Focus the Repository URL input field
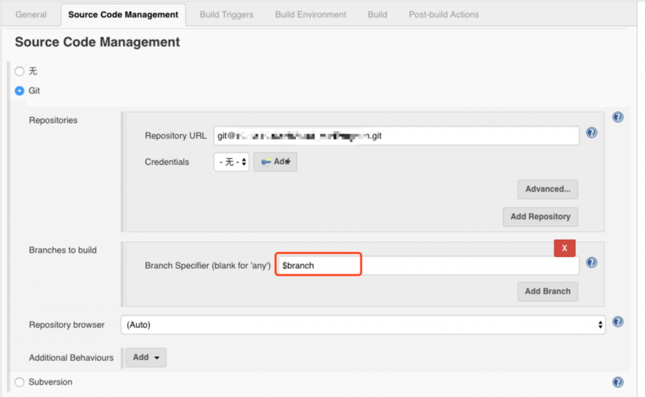Screen dimensions: 645x397 (396, 135)
